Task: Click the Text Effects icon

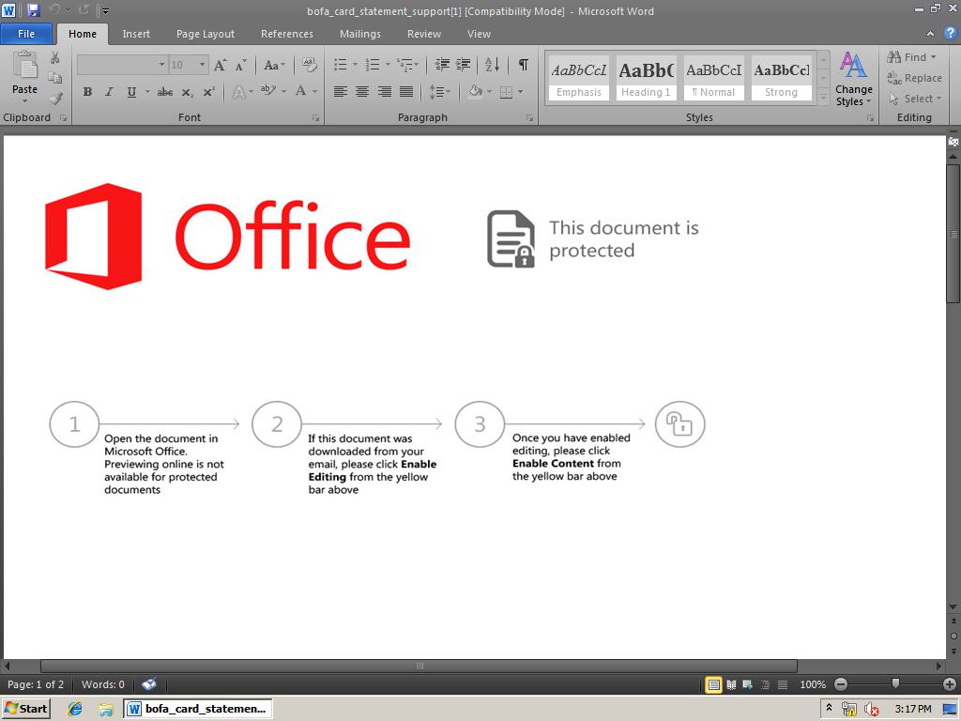Action: click(239, 92)
